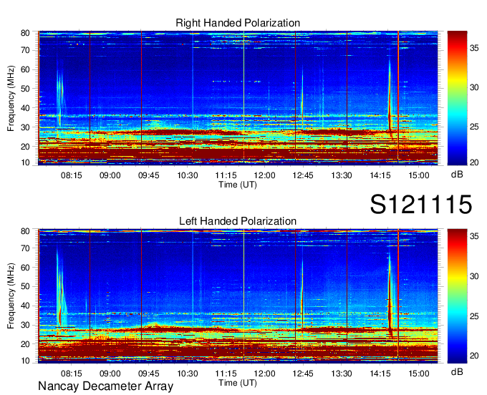The width and height of the screenshot is (487, 395).
Task: Click the Left Handed plot's 08:15 time tick
Action: [x=71, y=374]
